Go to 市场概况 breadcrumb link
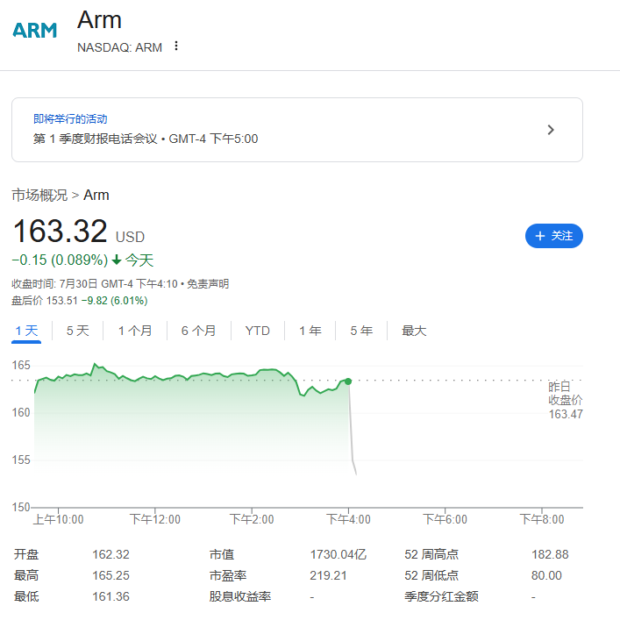The height and width of the screenshot is (620, 620). pyautogui.click(x=39, y=196)
